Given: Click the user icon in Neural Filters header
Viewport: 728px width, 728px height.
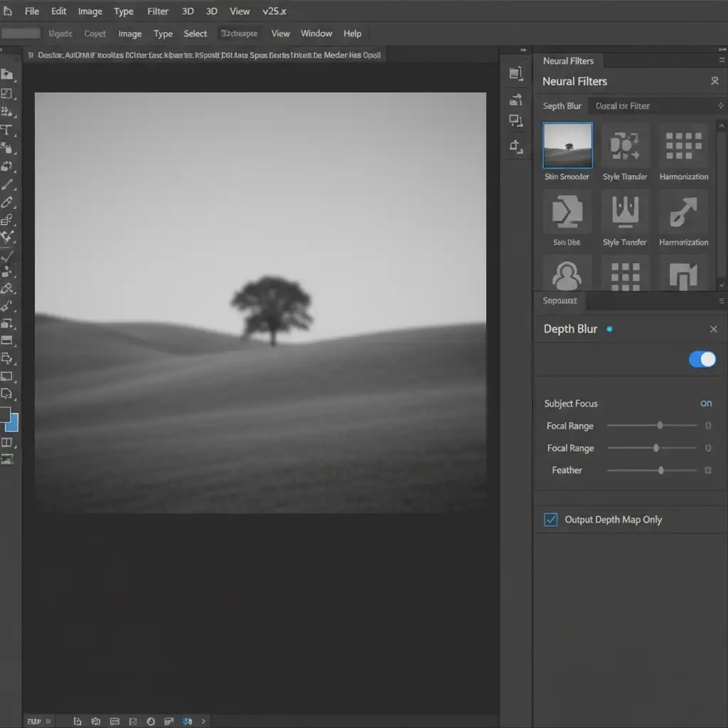Looking at the screenshot, I should pyautogui.click(x=714, y=81).
